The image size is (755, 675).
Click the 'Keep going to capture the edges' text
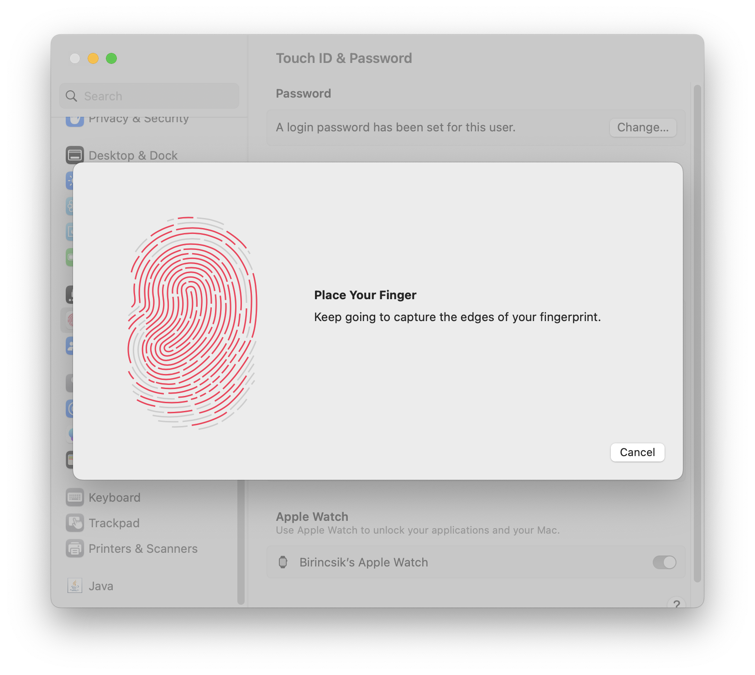457,317
